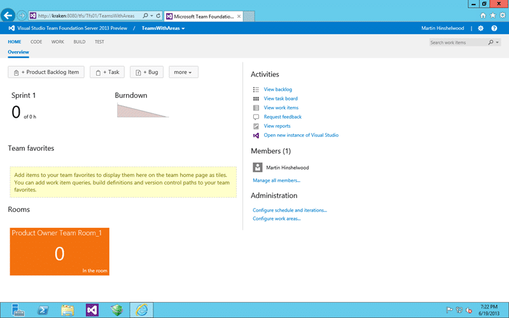The height and width of the screenshot is (318, 509).
Task: Create a new Task
Action: [107, 72]
